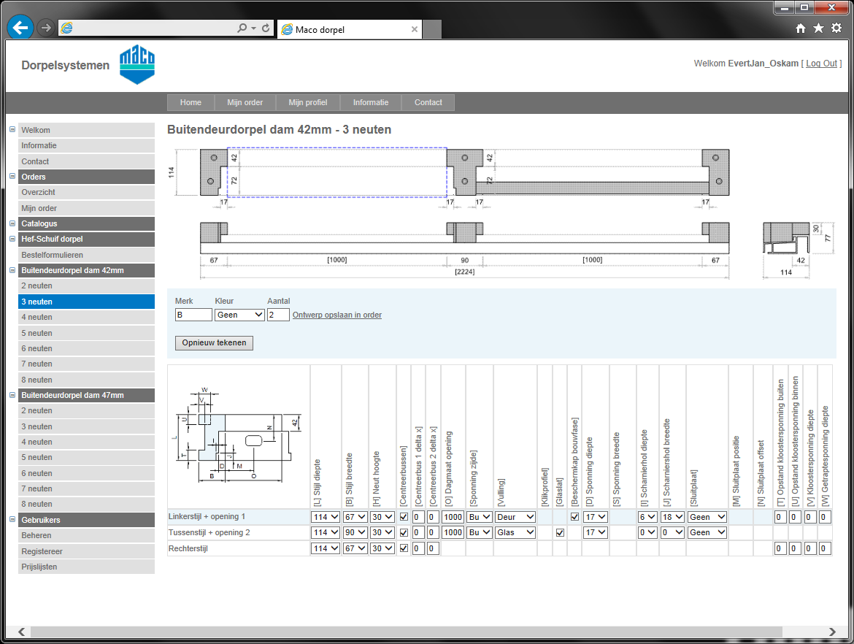The image size is (854, 644).
Task: Open the Mijn profiel menu item
Action: pyautogui.click(x=307, y=102)
